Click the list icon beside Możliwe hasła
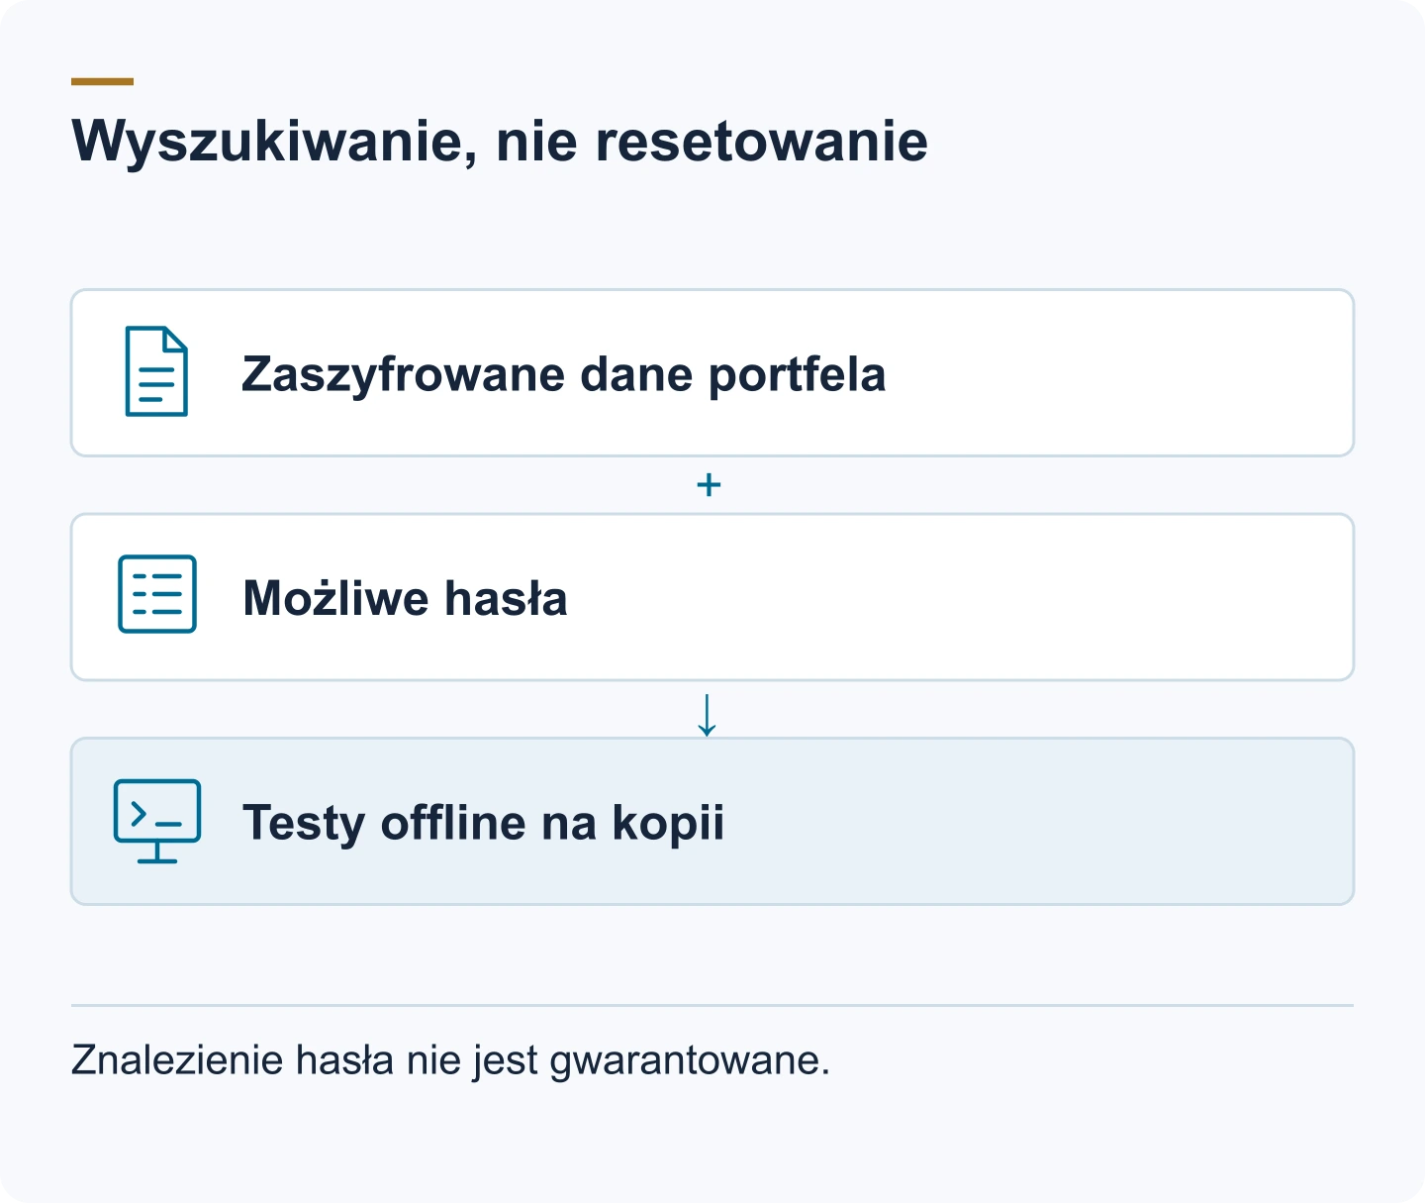Viewport: 1425px width, 1203px height. tap(157, 594)
